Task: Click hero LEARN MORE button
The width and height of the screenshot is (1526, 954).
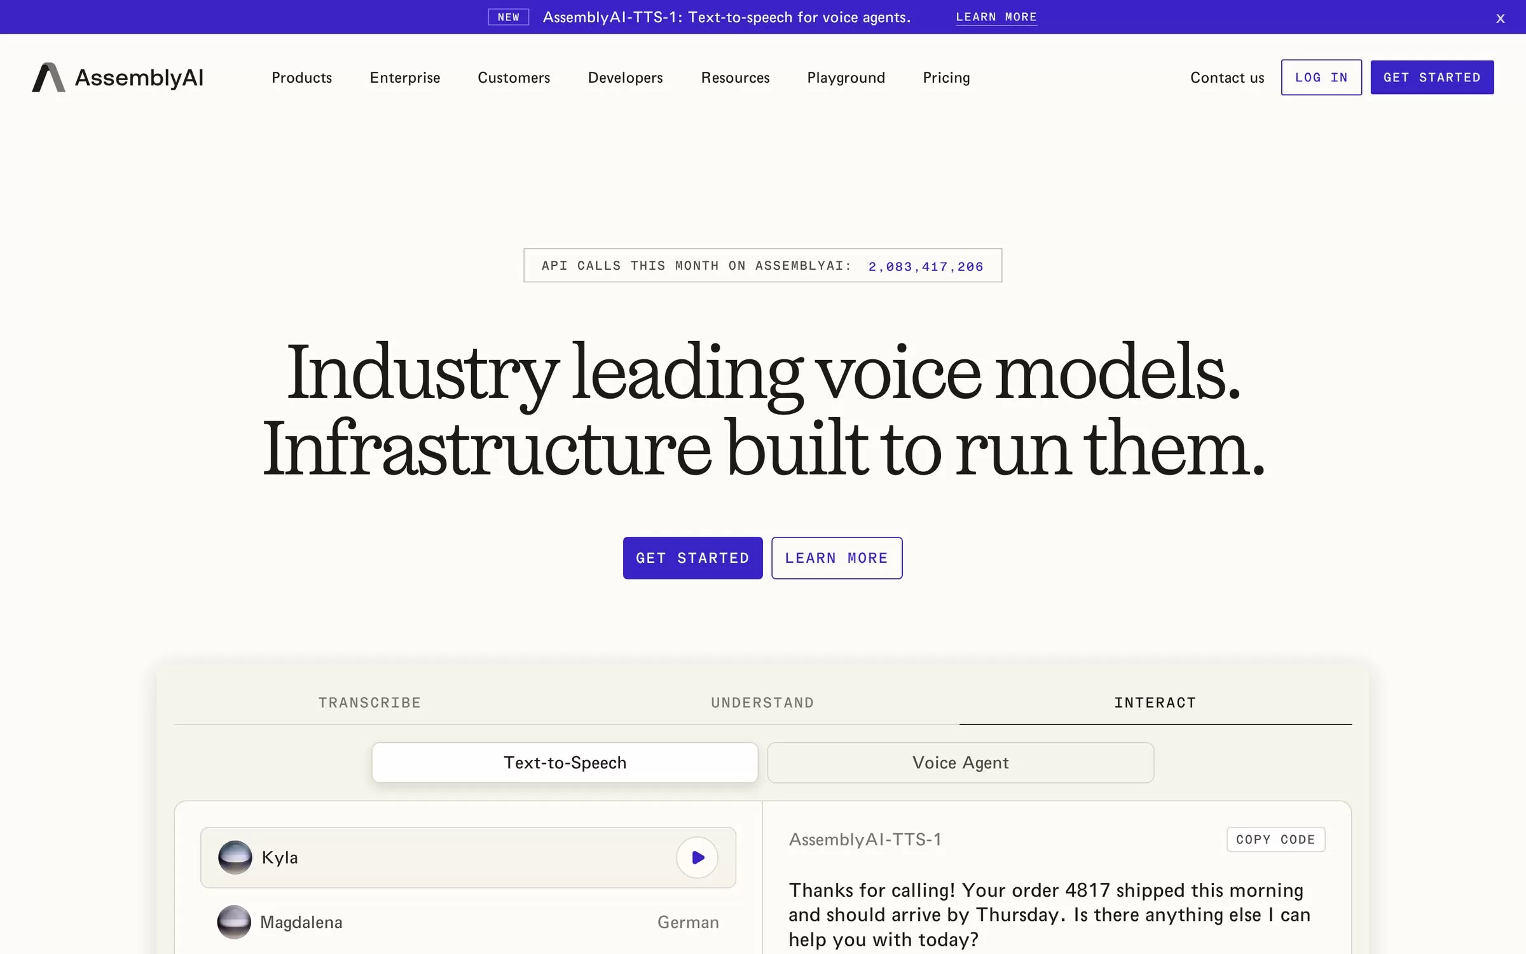Action: (x=837, y=558)
